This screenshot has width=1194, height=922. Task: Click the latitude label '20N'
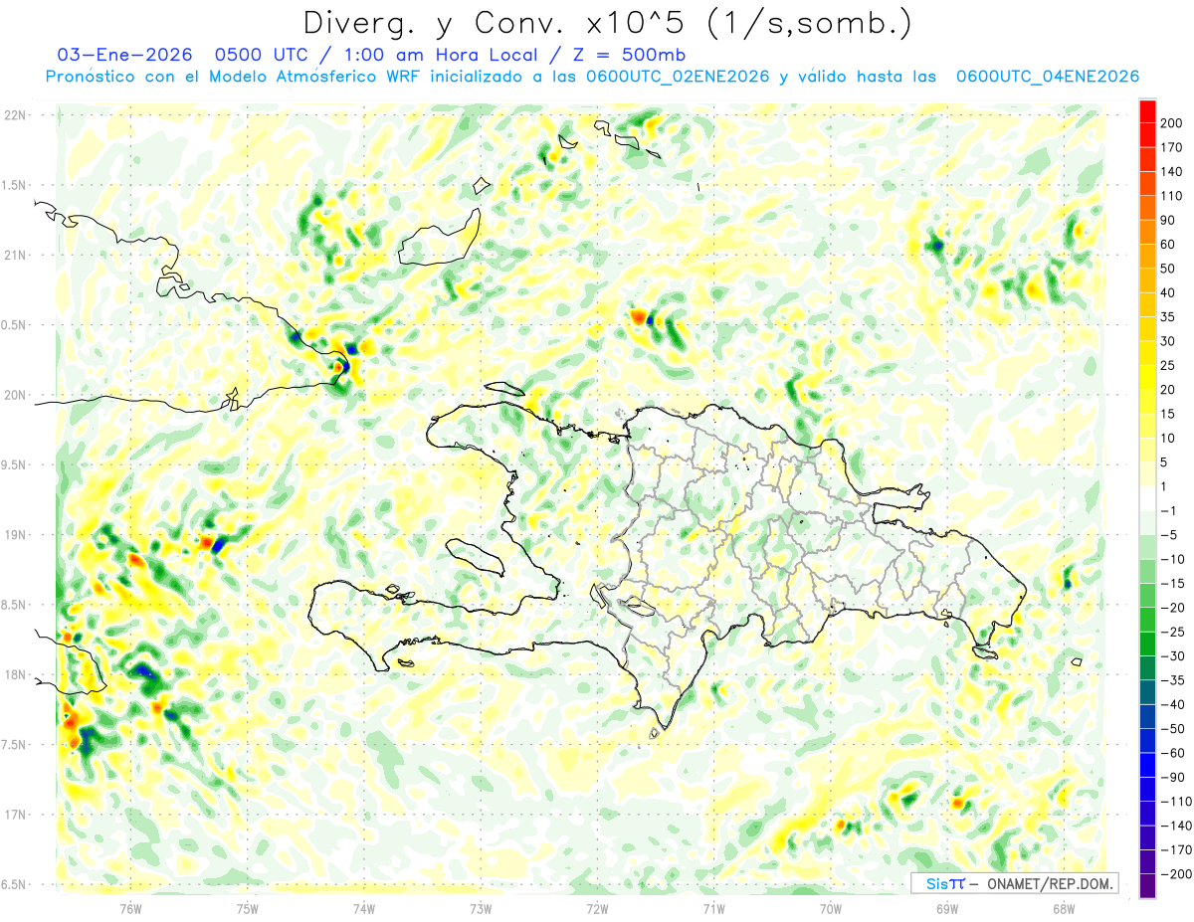[x=15, y=395]
